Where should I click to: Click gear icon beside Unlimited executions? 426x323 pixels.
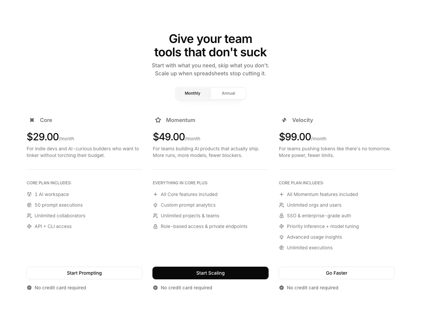pyautogui.click(x=282, y=248)
